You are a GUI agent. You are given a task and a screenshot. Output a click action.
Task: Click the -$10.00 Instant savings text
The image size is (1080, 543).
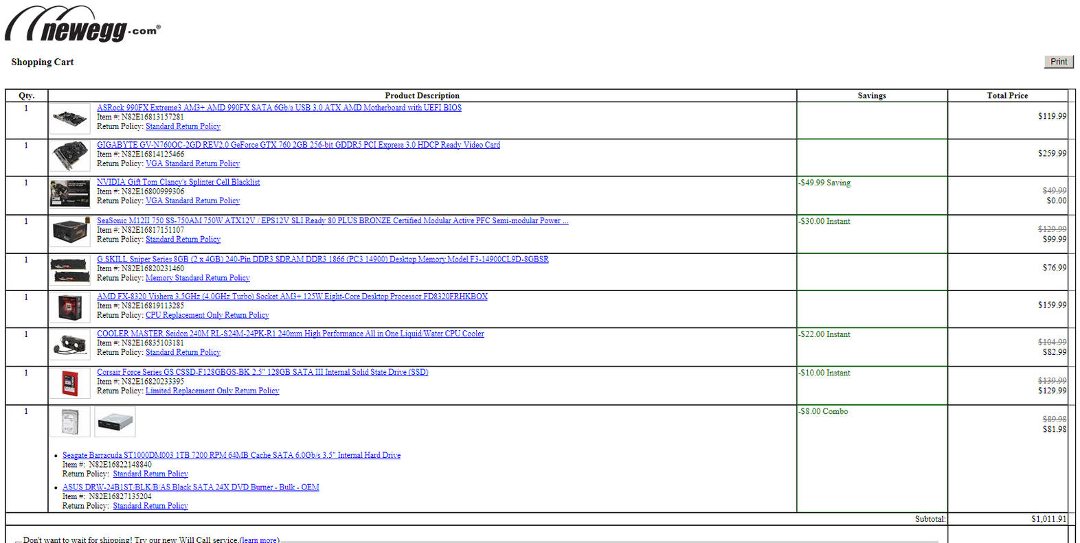point(824,373)
